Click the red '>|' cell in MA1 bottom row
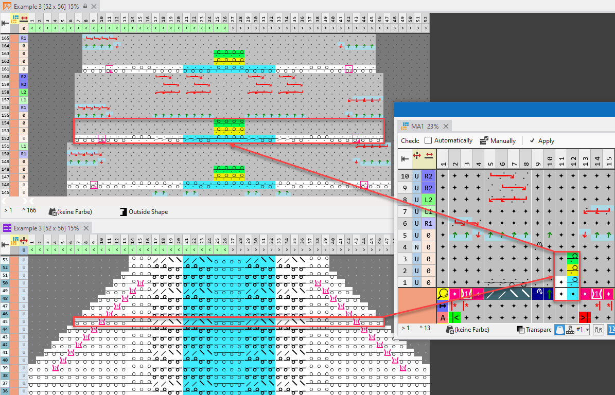The width and height of the screenshot is (615, 395). pyautogui.click(x=584, y=317)
